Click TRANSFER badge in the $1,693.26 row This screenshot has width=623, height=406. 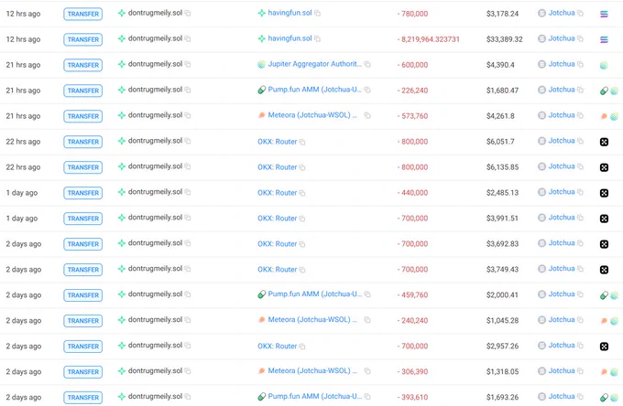tap(83, 398)
